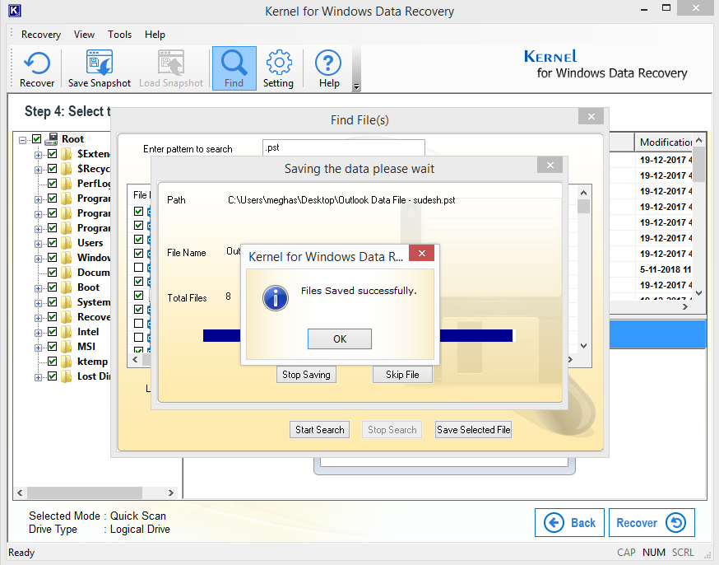
Task: Click the Skip File button
Action: point(402,375)
